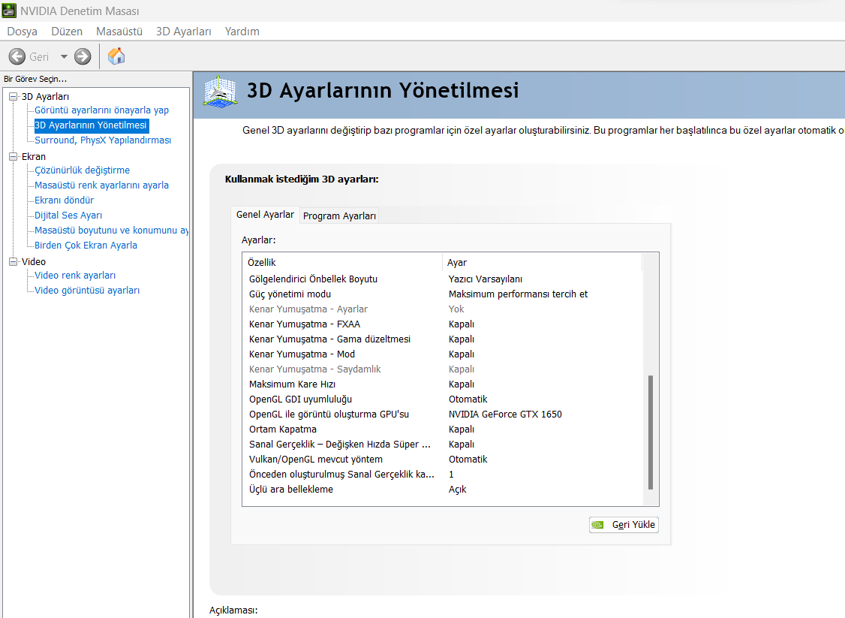Click the Ayar column header
Image resolution: width=845 pixels, height=618 pixels.
[542, 263]
